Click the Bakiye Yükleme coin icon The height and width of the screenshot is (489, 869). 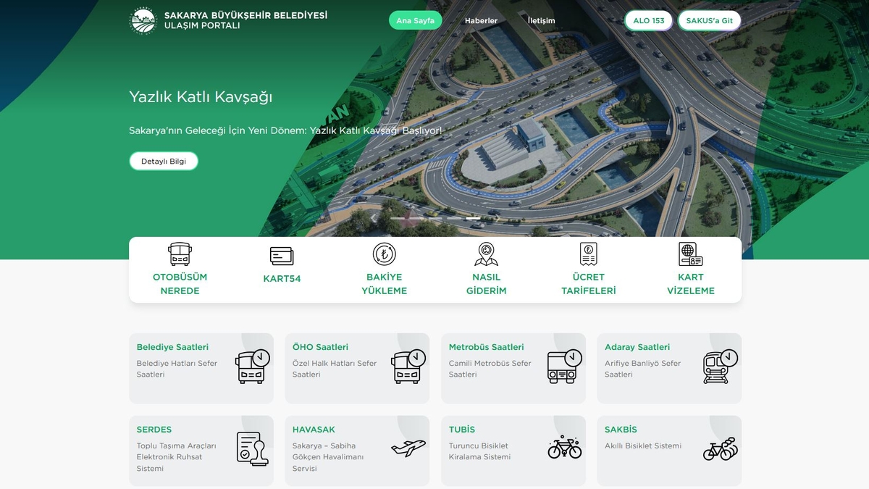point(384,254)
